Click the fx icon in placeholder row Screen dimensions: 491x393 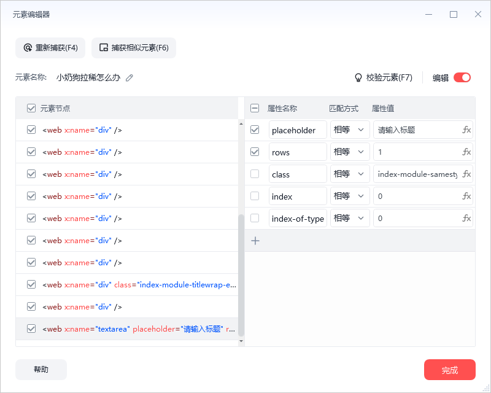[x=466, y=130]
